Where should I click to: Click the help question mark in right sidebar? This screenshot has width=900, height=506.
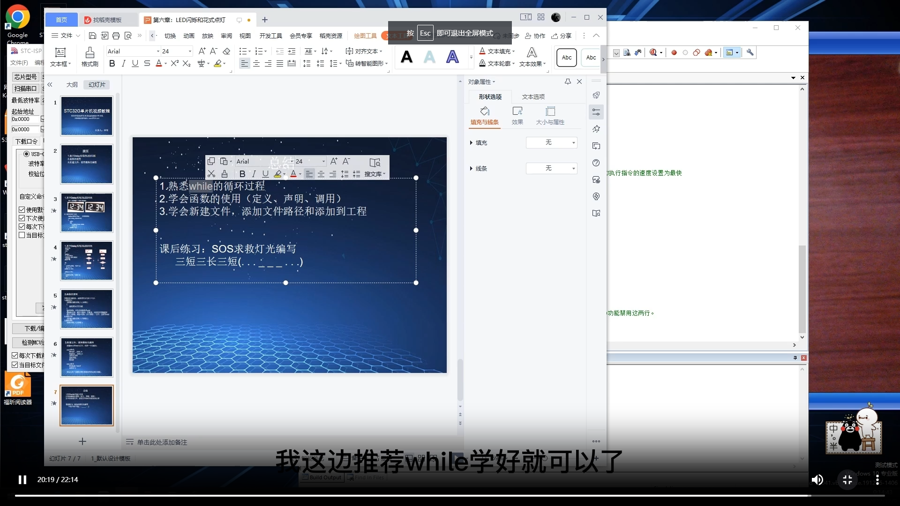(x=596, y=163)
